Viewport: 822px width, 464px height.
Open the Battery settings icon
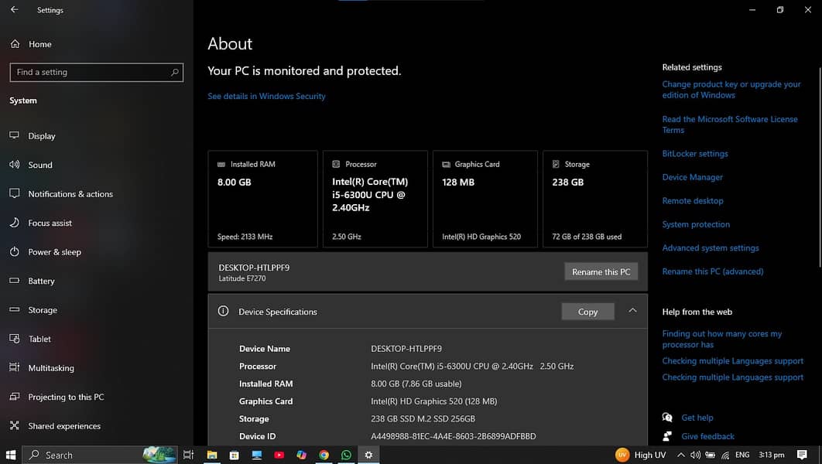14,281
